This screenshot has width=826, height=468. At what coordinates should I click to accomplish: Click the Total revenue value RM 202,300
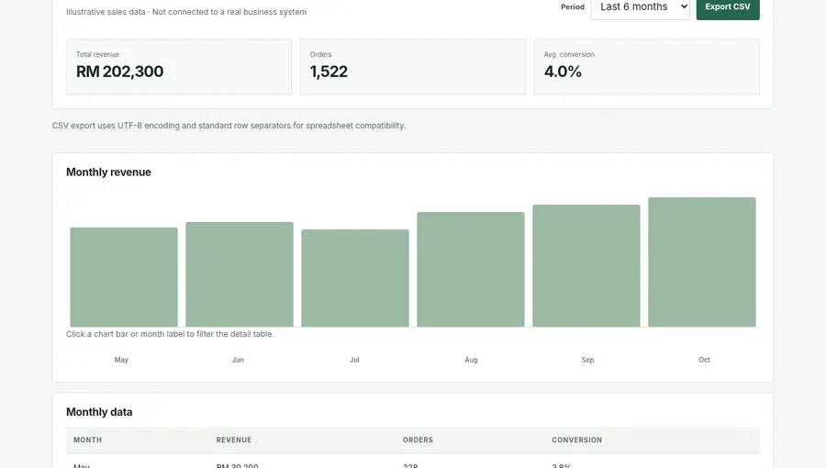click(119, 72)
